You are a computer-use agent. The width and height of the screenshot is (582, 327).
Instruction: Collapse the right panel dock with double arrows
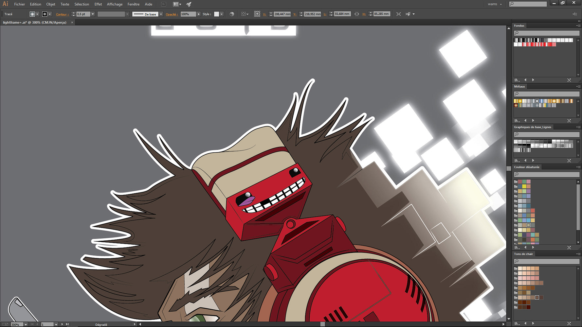tap(579, 21)
